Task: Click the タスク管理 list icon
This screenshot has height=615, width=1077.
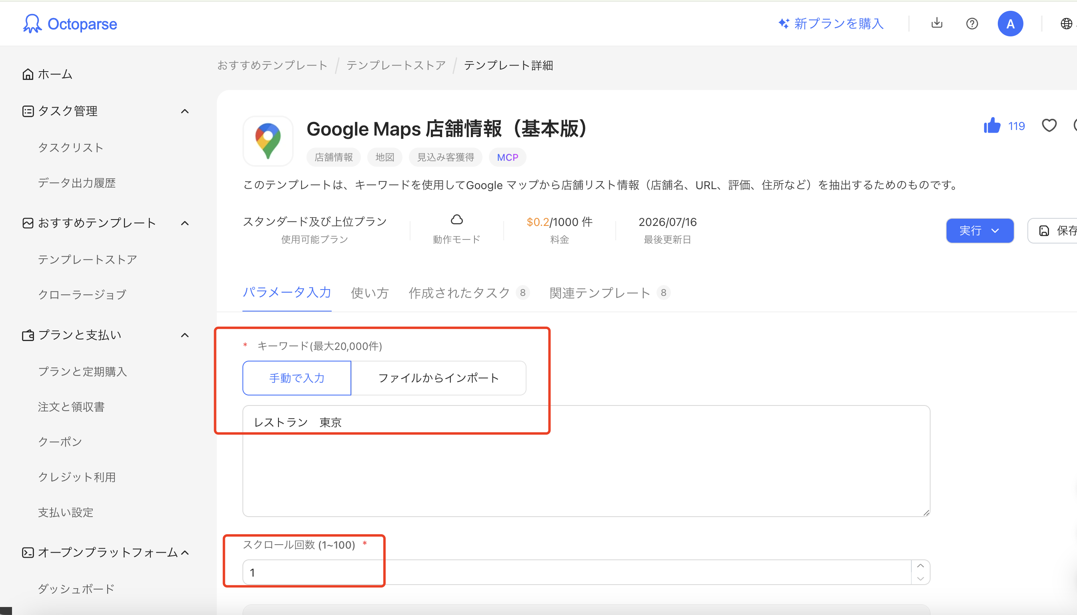Action: coord(28,111)
